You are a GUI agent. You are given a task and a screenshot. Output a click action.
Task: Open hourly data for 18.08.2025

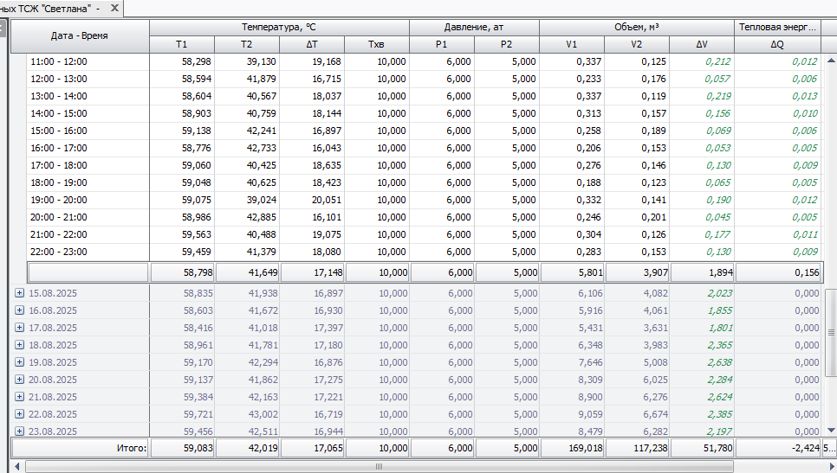coord(19,345)
